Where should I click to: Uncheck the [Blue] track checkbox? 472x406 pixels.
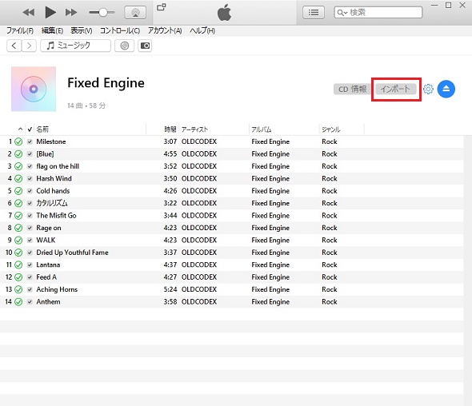coord(30,154)
